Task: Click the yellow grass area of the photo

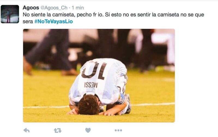Action: (x=46, y=90)
